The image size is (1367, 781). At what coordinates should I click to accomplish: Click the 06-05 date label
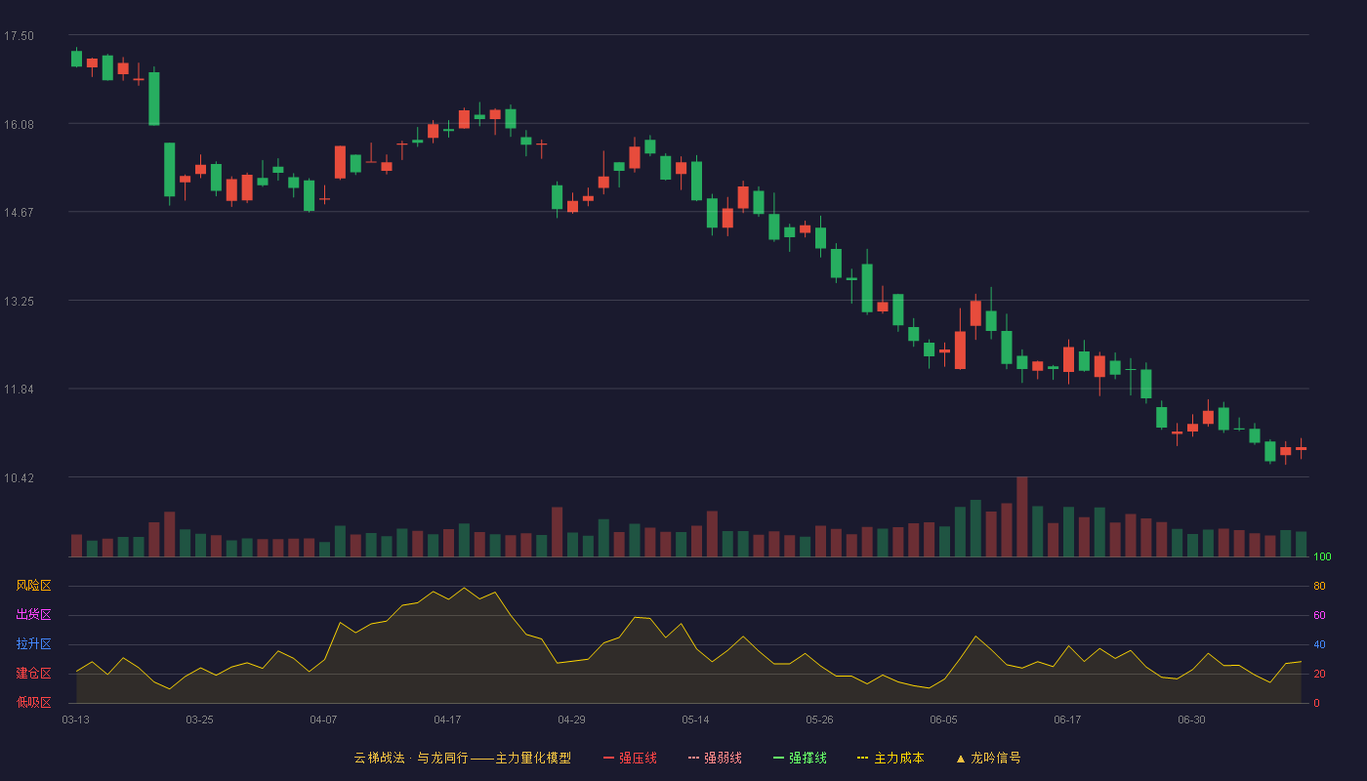(x=943, y=719)
